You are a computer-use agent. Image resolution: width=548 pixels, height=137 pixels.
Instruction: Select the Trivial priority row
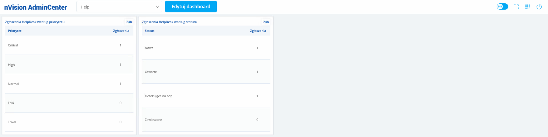click(69, 122)
